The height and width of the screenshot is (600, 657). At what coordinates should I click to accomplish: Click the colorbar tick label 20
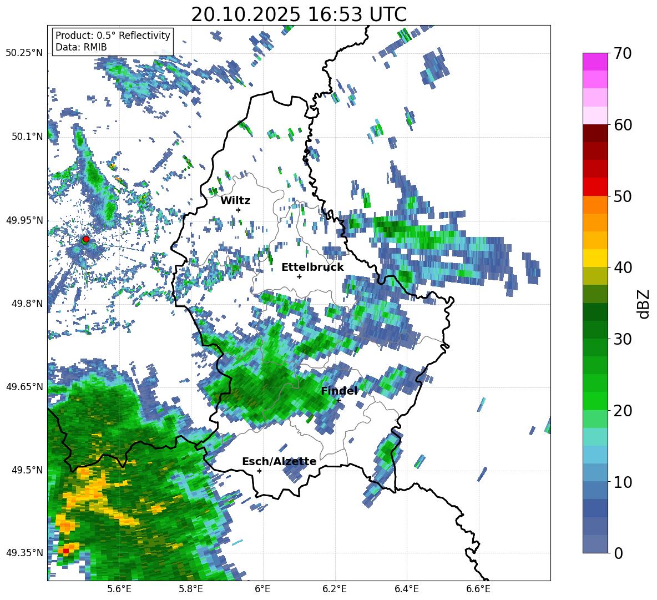pos(623,410)
